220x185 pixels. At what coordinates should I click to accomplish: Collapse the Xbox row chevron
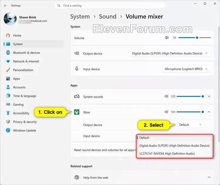[209, 112]
